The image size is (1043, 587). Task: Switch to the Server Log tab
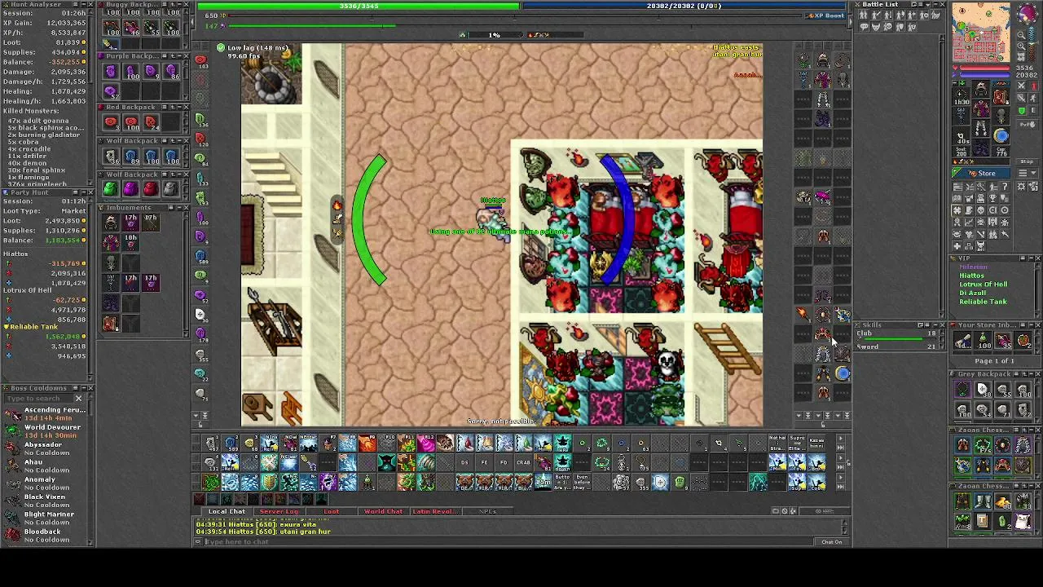279,512
